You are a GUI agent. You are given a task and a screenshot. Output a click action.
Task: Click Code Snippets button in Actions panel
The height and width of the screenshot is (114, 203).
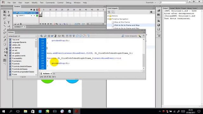pos(129,36)
